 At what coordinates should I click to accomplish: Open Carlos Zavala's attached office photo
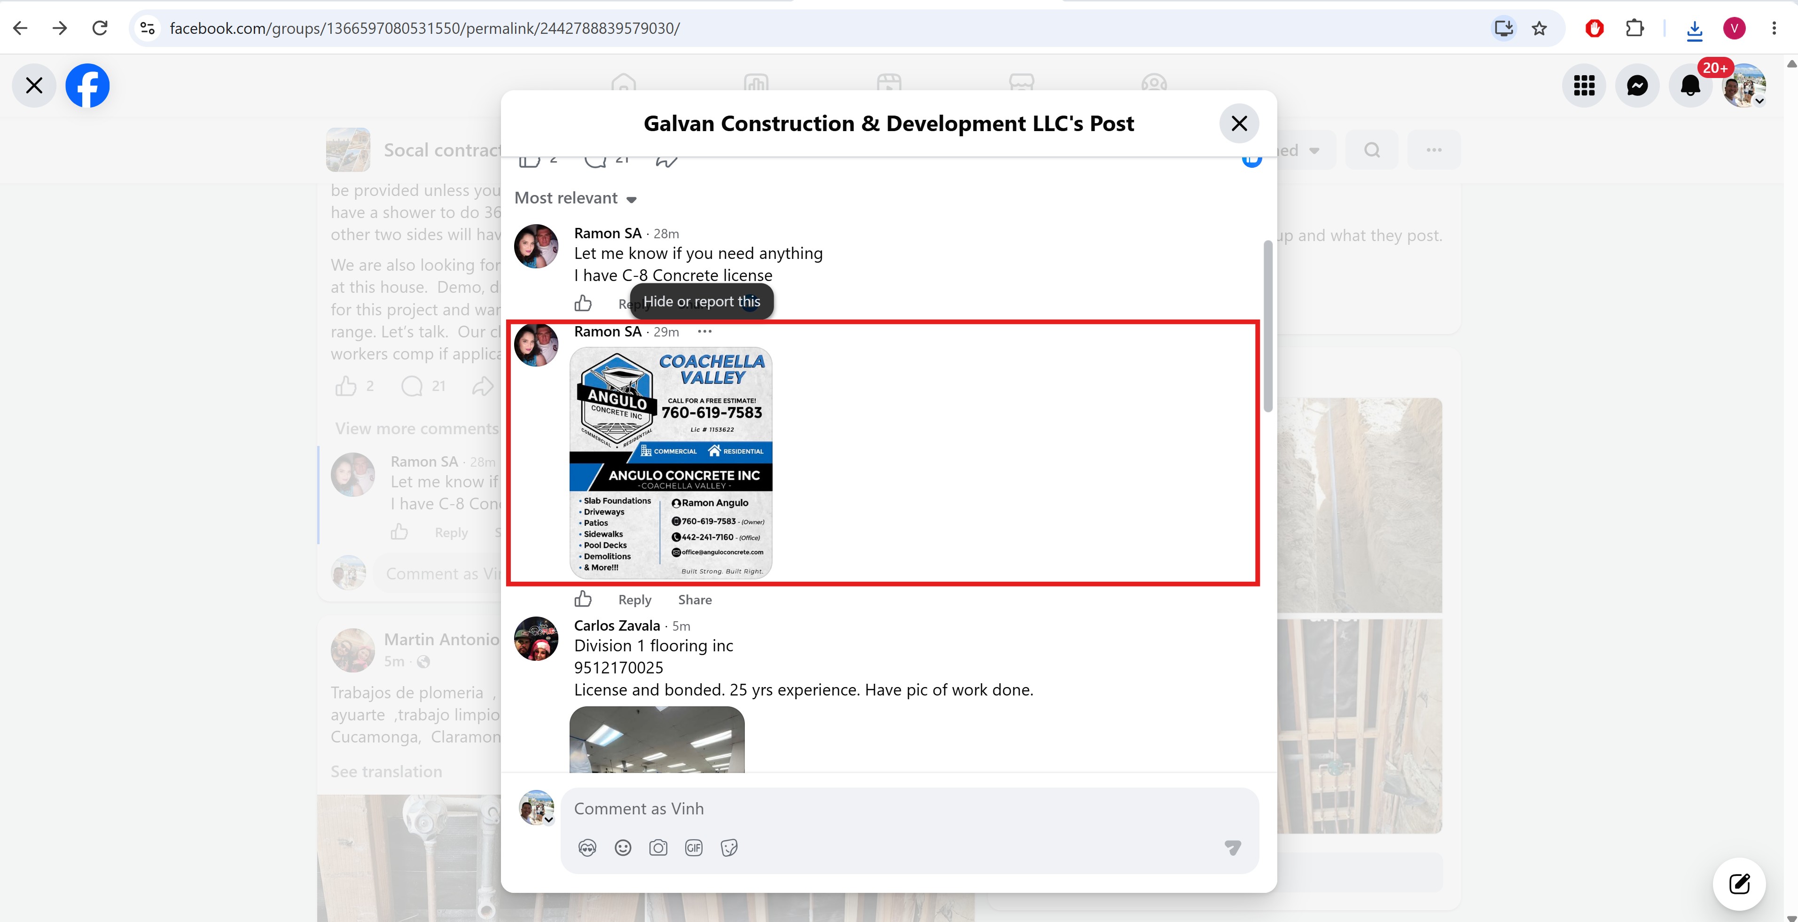tap(657, 739)
